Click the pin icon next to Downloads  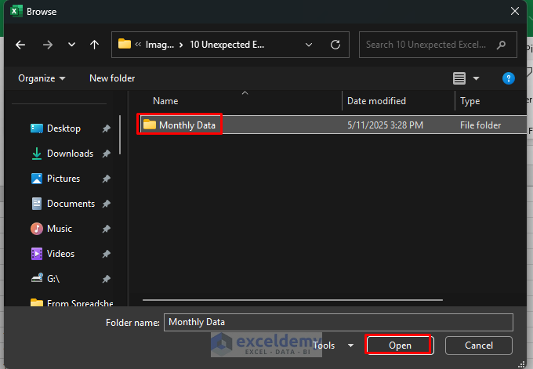pos(107,154)
